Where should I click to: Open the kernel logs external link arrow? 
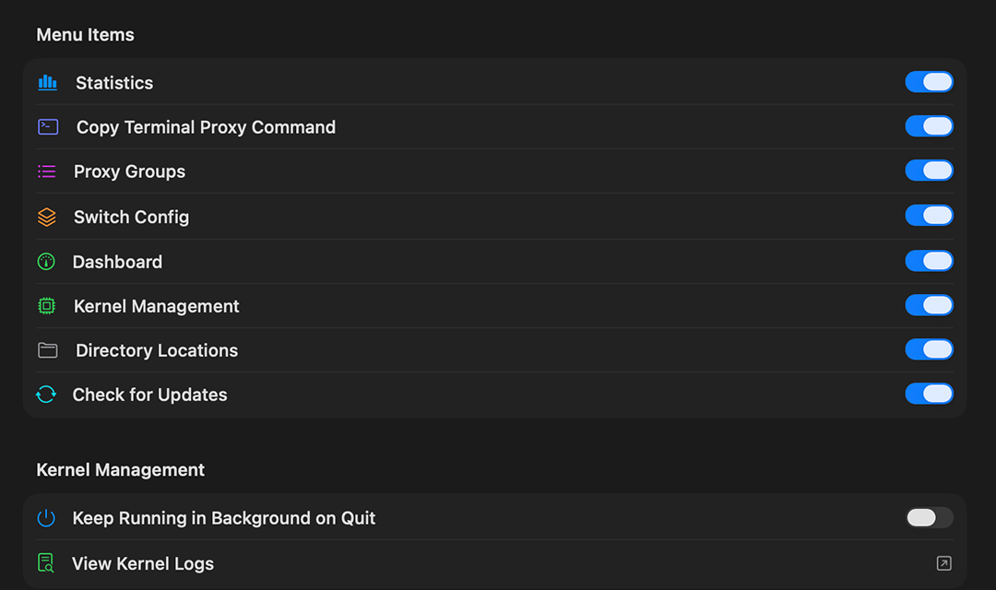pos(943,563)
